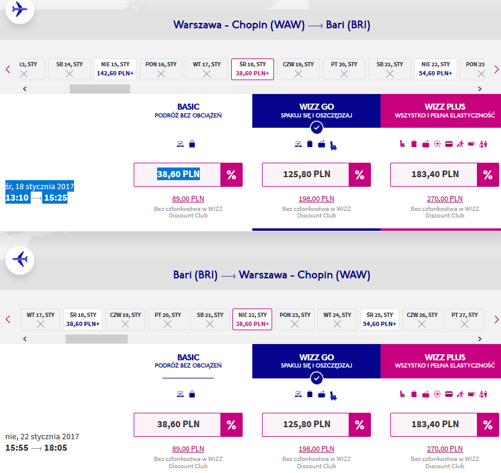The height and width of the screenshot is (473, 501).
Task: Click return WIZZ PLUS column header
Action: tap(441, 361)
